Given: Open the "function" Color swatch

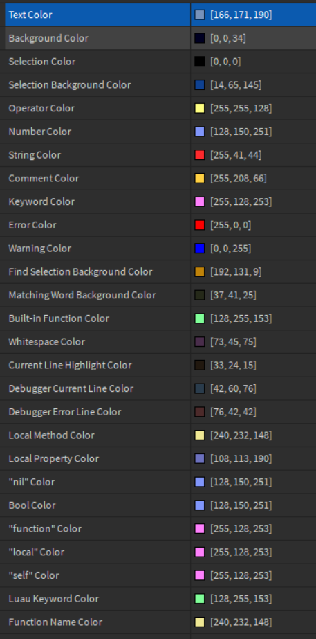Looking at the screenshot, I should tap(200, 529).
